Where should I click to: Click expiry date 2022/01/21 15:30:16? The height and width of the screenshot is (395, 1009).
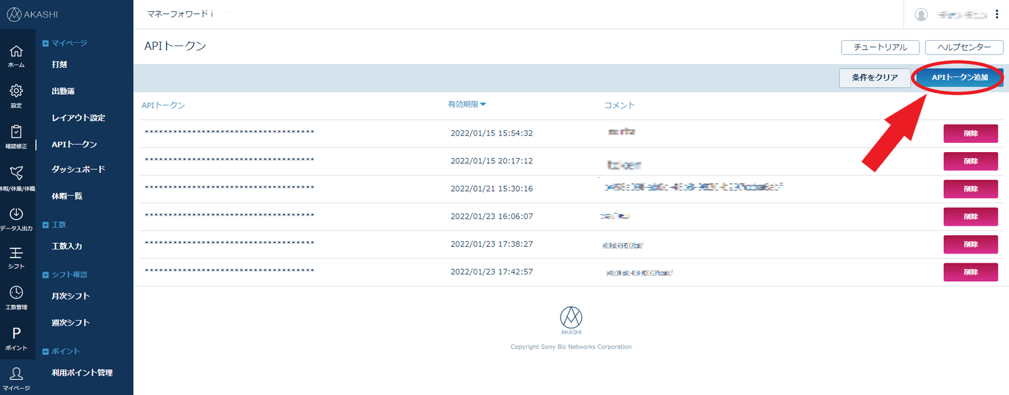(491, 188)
